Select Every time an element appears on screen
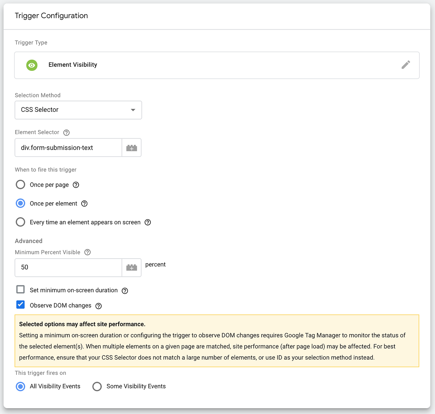Viewport: 435px width, 414px height. (21, 222)
